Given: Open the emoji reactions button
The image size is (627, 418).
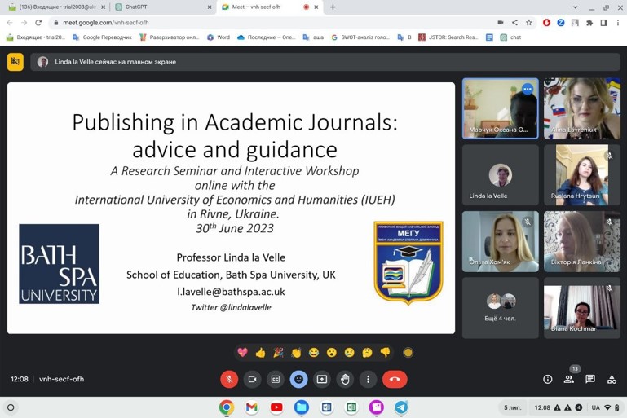Looking at the screenshot, I should click(x=298, y=379).
